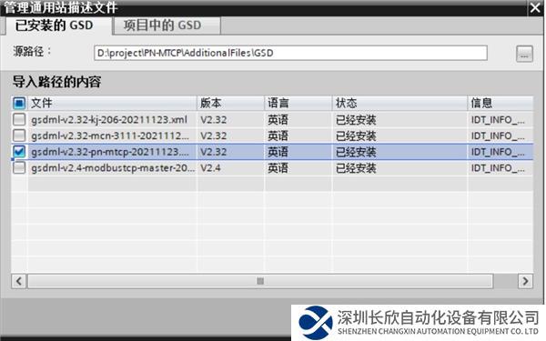This screenshot has width=546, height=341.
Task: Close the GSD management dialog
Action: point(535,7)
